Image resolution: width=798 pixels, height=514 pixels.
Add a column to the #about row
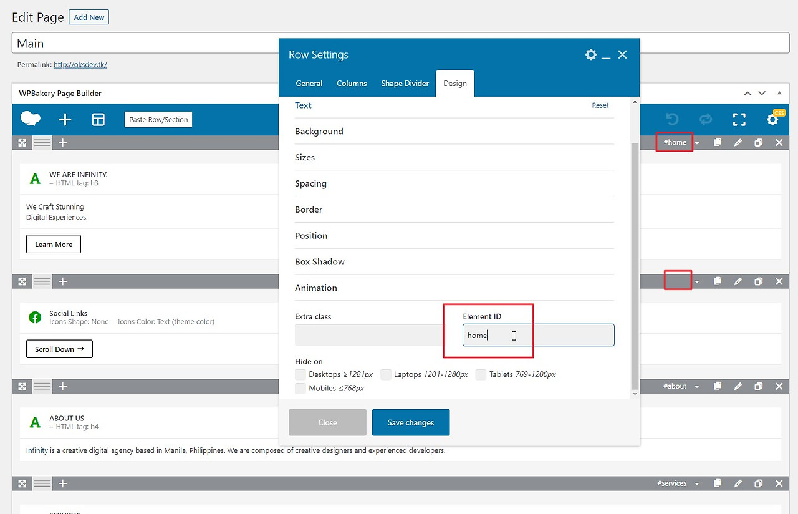pyautogui.click(x=63, y=386)
